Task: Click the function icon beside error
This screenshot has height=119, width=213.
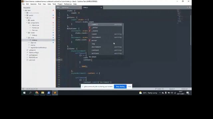Action: tap(90, 40)
